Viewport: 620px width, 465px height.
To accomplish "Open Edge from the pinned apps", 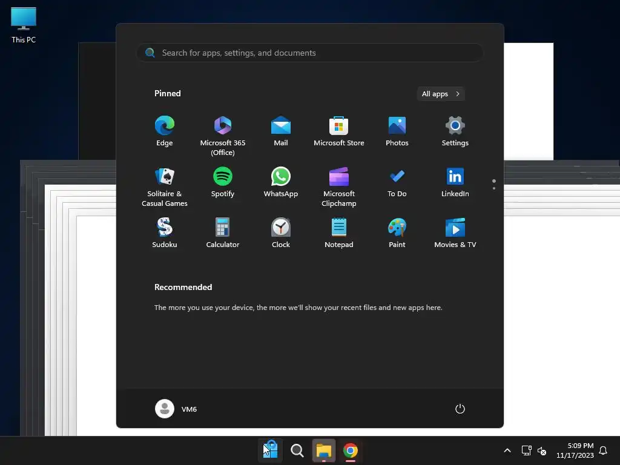I will click(165, 131).
